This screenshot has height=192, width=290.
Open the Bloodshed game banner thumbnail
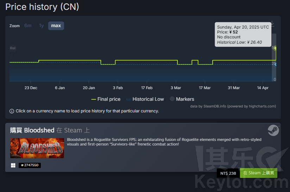pyautogui.click(x=37, y=148)
